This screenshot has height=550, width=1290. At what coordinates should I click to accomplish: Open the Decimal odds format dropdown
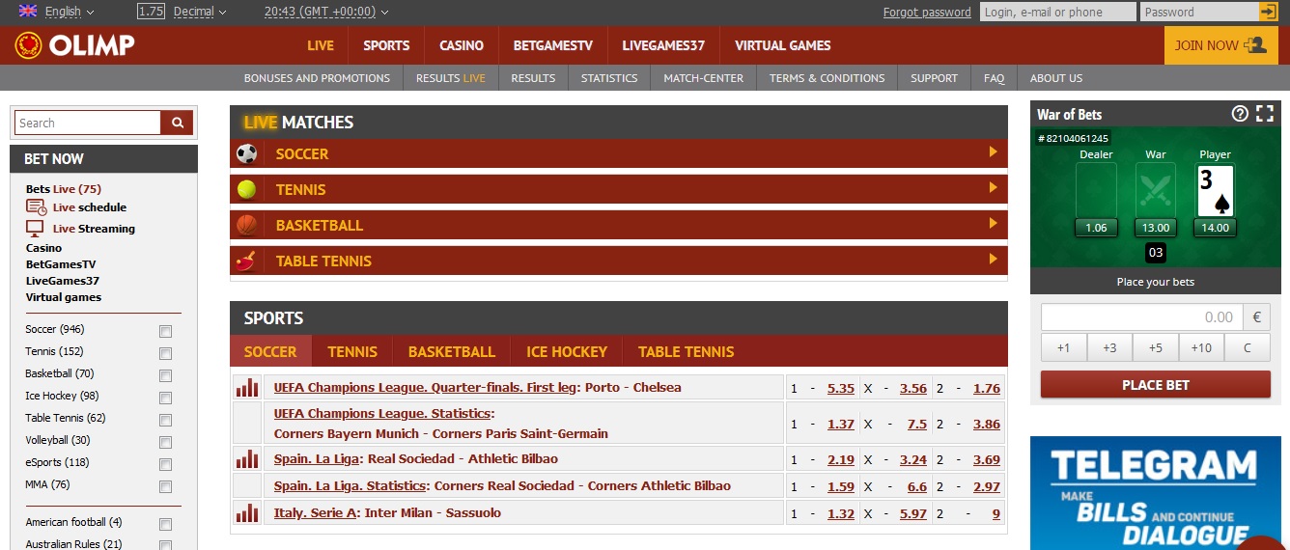pyautogui.click(x=200, y=12)
